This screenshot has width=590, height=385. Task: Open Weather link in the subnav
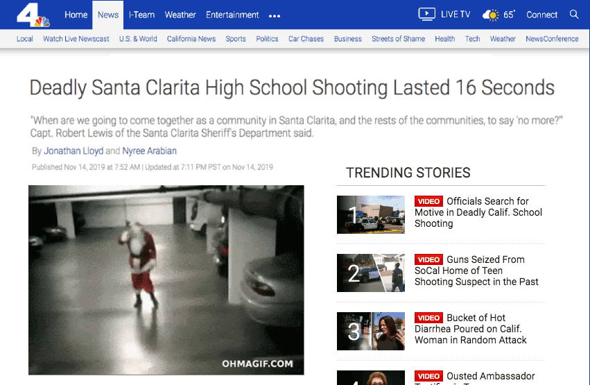(503, 39)
